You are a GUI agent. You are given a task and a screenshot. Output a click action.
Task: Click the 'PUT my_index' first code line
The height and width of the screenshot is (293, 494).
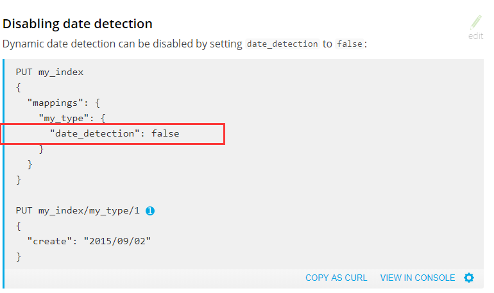point(49,72)
